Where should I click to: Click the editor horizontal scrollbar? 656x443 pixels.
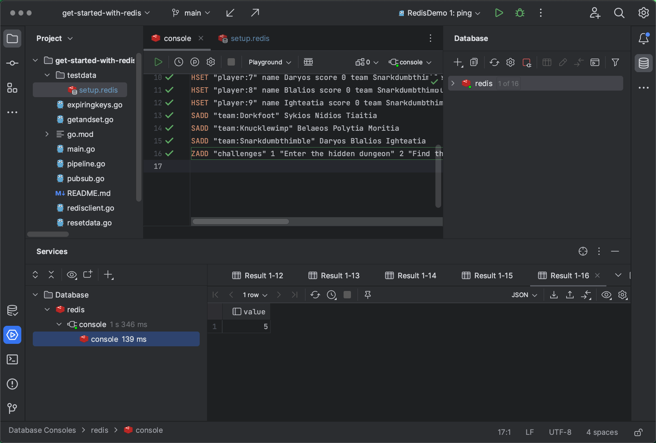(241, 222)
